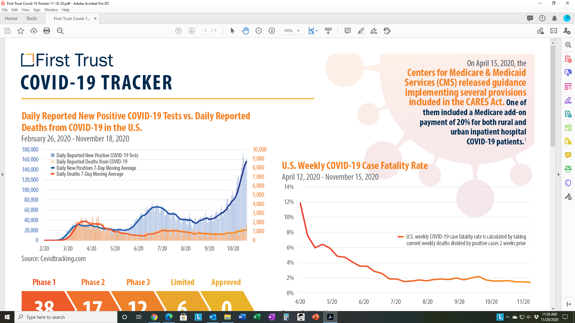Viewport: 575px width, 323px height.
Task: Open the Create PDF tool in right pane
Action: (568, 59)
